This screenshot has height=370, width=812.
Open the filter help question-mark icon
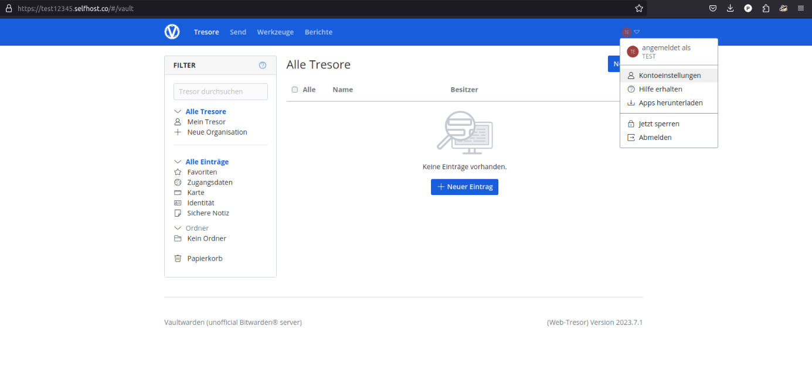pos(263,66)
